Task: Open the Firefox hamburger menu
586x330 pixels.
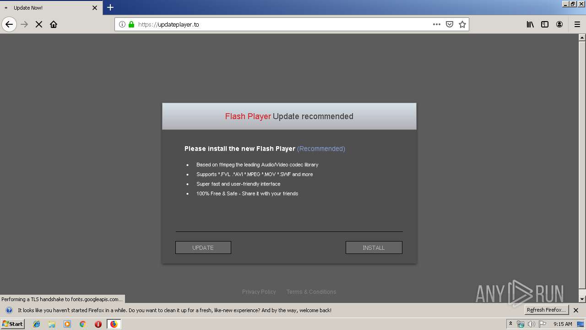Action: 577,24
